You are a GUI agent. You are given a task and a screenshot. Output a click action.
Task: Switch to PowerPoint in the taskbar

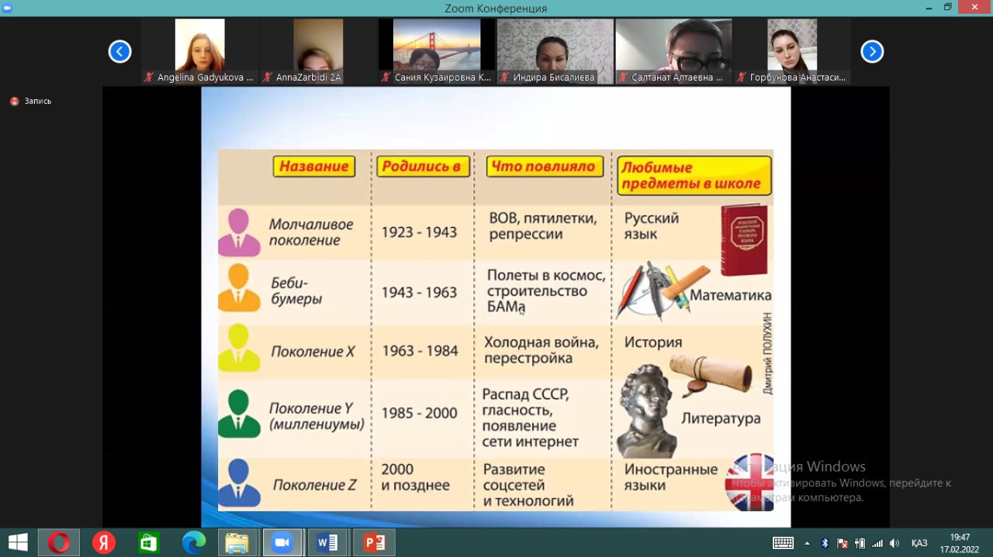[x=374, y=543]
